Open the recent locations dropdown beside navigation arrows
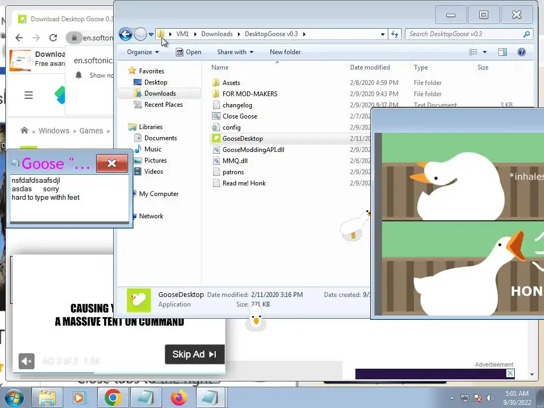The height and width of the screenshot is (408, 544). 151,35
